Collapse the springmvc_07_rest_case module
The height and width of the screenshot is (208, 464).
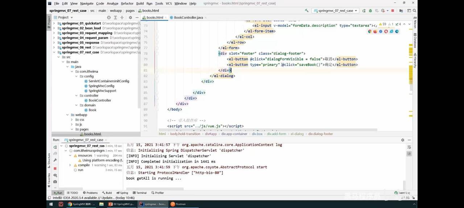point(54,52)
